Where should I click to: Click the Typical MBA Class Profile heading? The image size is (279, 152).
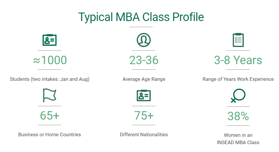point(141,17)
